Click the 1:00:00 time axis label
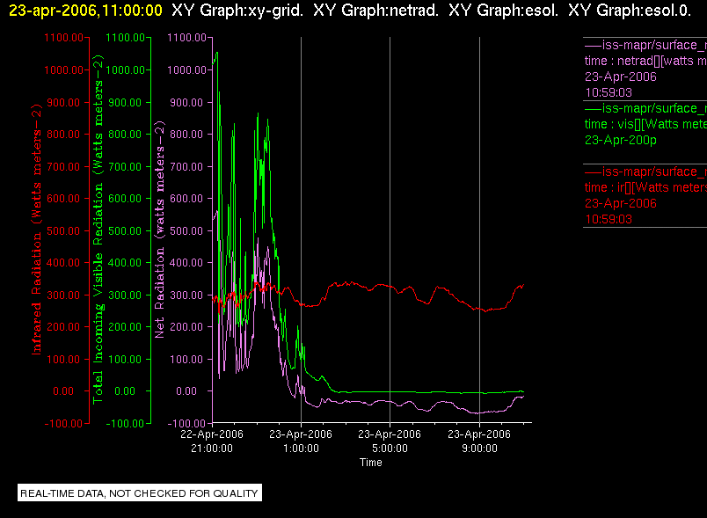 click(x=302, y=449)
